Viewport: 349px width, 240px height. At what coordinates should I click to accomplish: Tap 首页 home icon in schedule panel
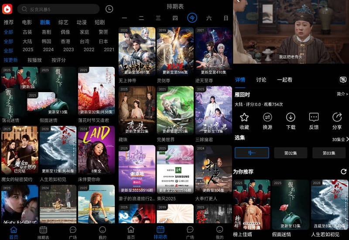tap(131, 230)
